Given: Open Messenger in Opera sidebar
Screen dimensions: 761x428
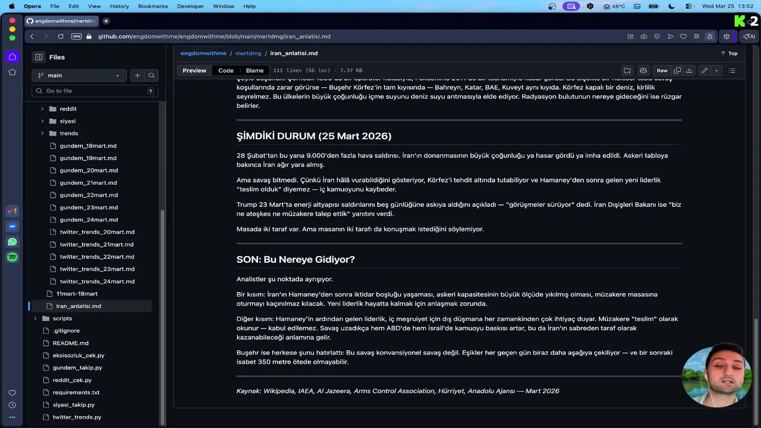Looking at the screenshot, I should pos(12,226).
